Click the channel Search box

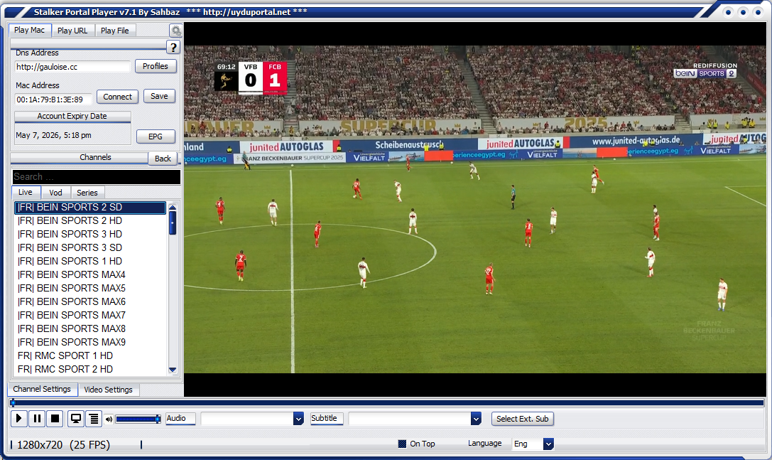tap(97, 176)
